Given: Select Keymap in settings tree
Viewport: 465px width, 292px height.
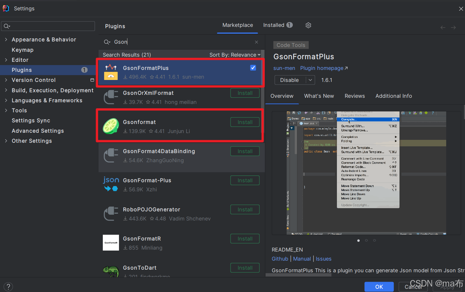Looking at the screenshot, I should click(x=23, y=50).
